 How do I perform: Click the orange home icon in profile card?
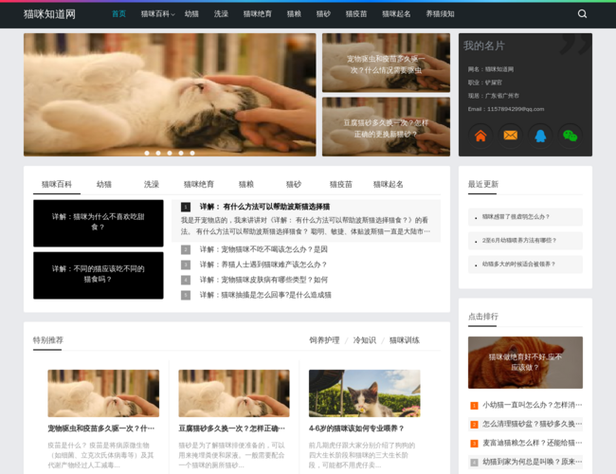click(480, 136)
